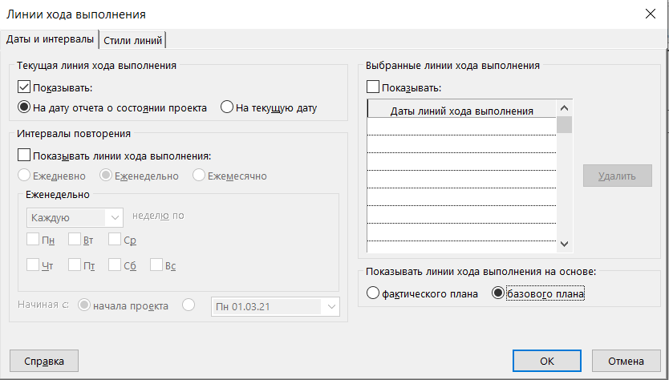Cancel the dialog with Отмена button
This screenshot has width=669, height=380.
coord(626,362)
